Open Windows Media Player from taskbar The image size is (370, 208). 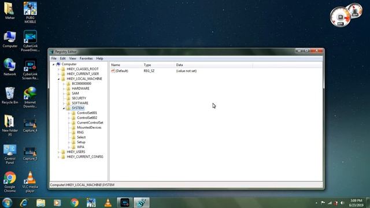coord(57,203)
